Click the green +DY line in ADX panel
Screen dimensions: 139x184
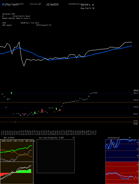16,150
